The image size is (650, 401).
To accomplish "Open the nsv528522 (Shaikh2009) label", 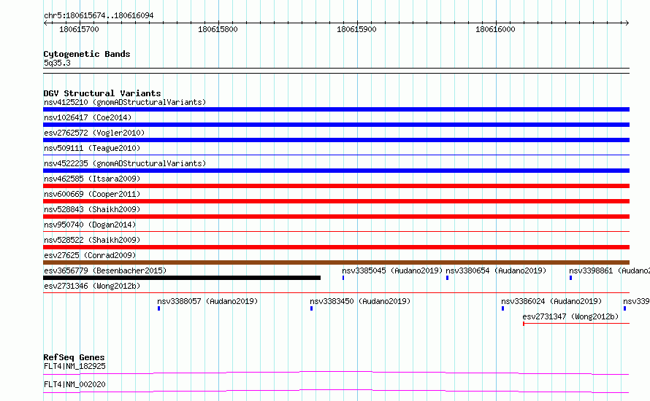I will (x=92, y=240).
